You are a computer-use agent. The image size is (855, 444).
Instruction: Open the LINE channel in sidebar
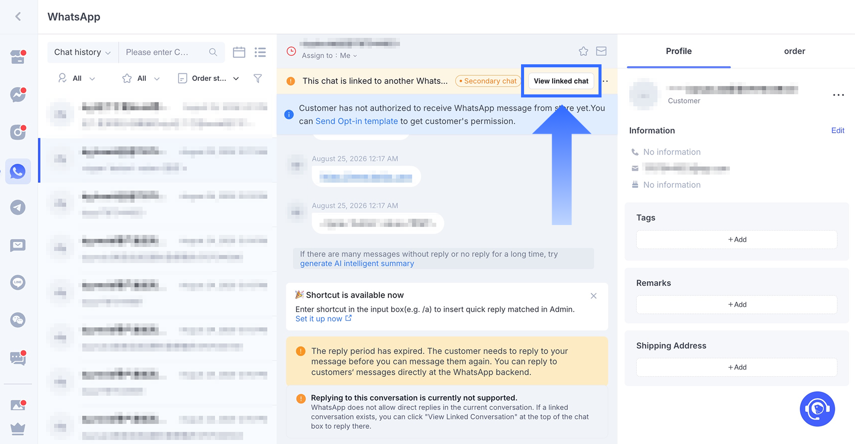tap(18, 282)
